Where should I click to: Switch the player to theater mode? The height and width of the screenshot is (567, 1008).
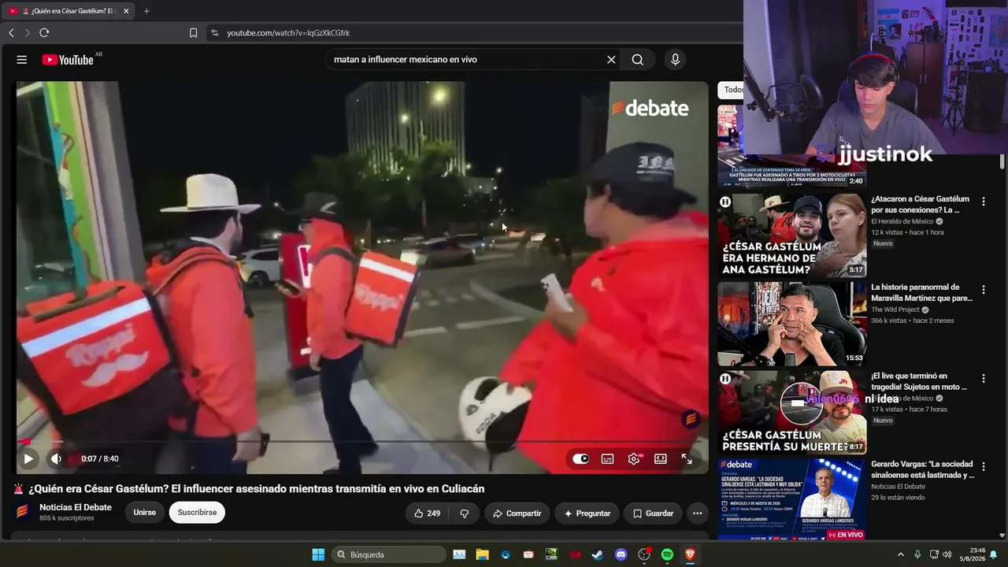(x=661, y=459)
